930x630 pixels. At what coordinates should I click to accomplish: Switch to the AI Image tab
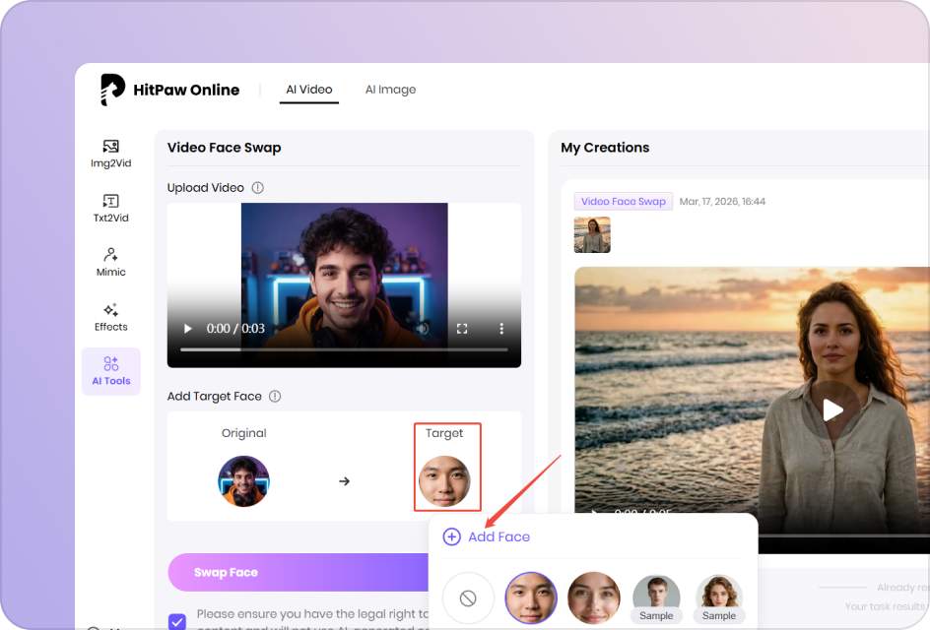390,89
